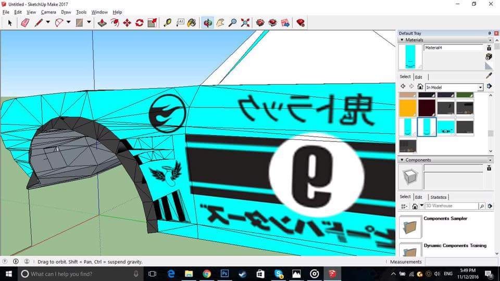
Task: Open the View menu
Action: [x=31, y=12]
